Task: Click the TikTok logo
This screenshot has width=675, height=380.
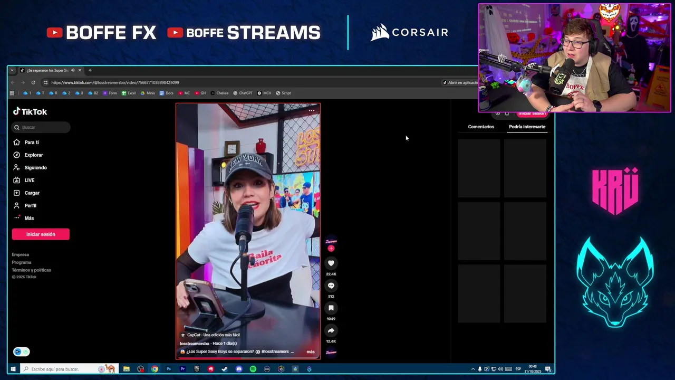Action: click(30, 111)
